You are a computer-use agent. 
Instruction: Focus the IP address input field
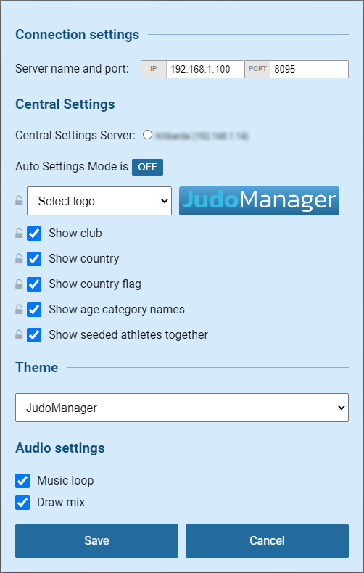pos(205,69)
